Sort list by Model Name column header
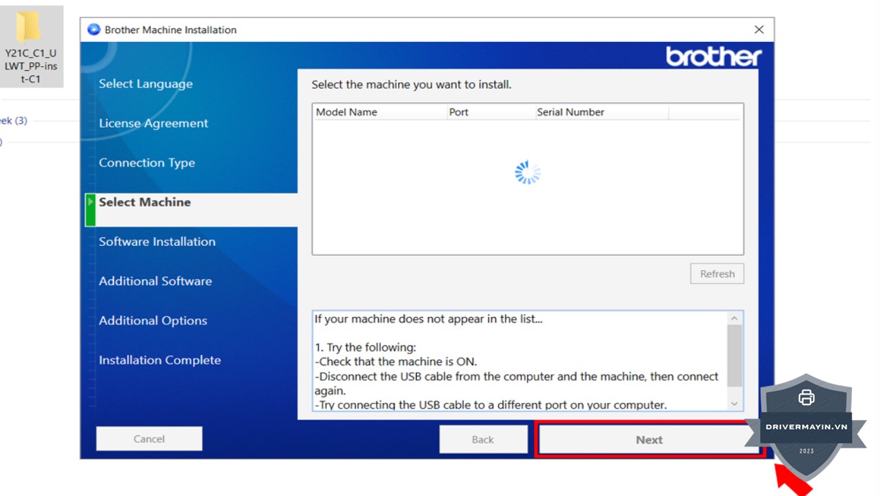The width and height of the screenshot is (883, 496). tap(379, 112)
